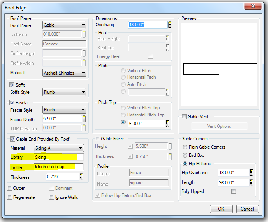The height and width of the screenshot is (222, 268).
Task: Open the Siding A material dropdown
Action: pyautogui.click(x=59, y=148)
